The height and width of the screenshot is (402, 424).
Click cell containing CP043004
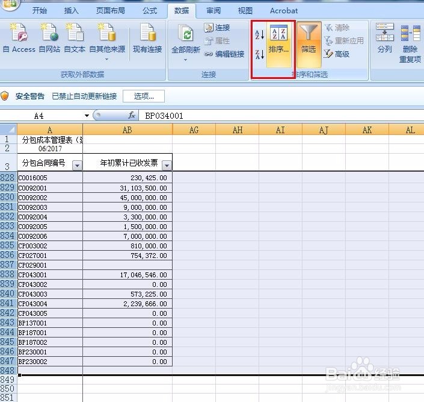tap(50, 304)
